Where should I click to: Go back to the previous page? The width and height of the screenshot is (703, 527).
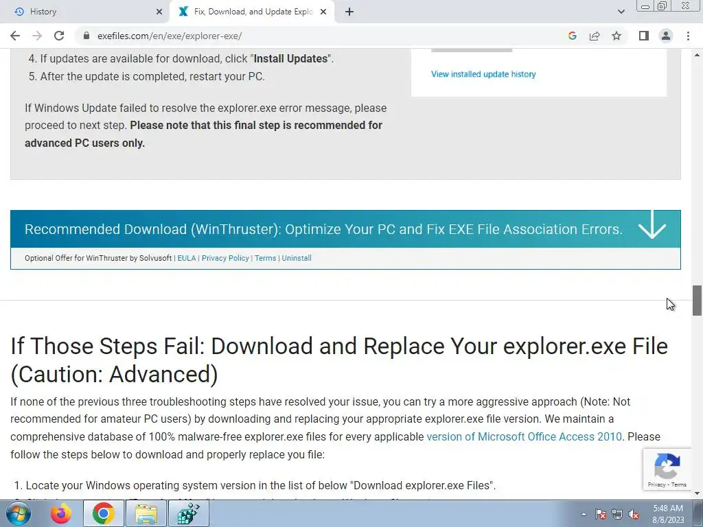(15, 36)
